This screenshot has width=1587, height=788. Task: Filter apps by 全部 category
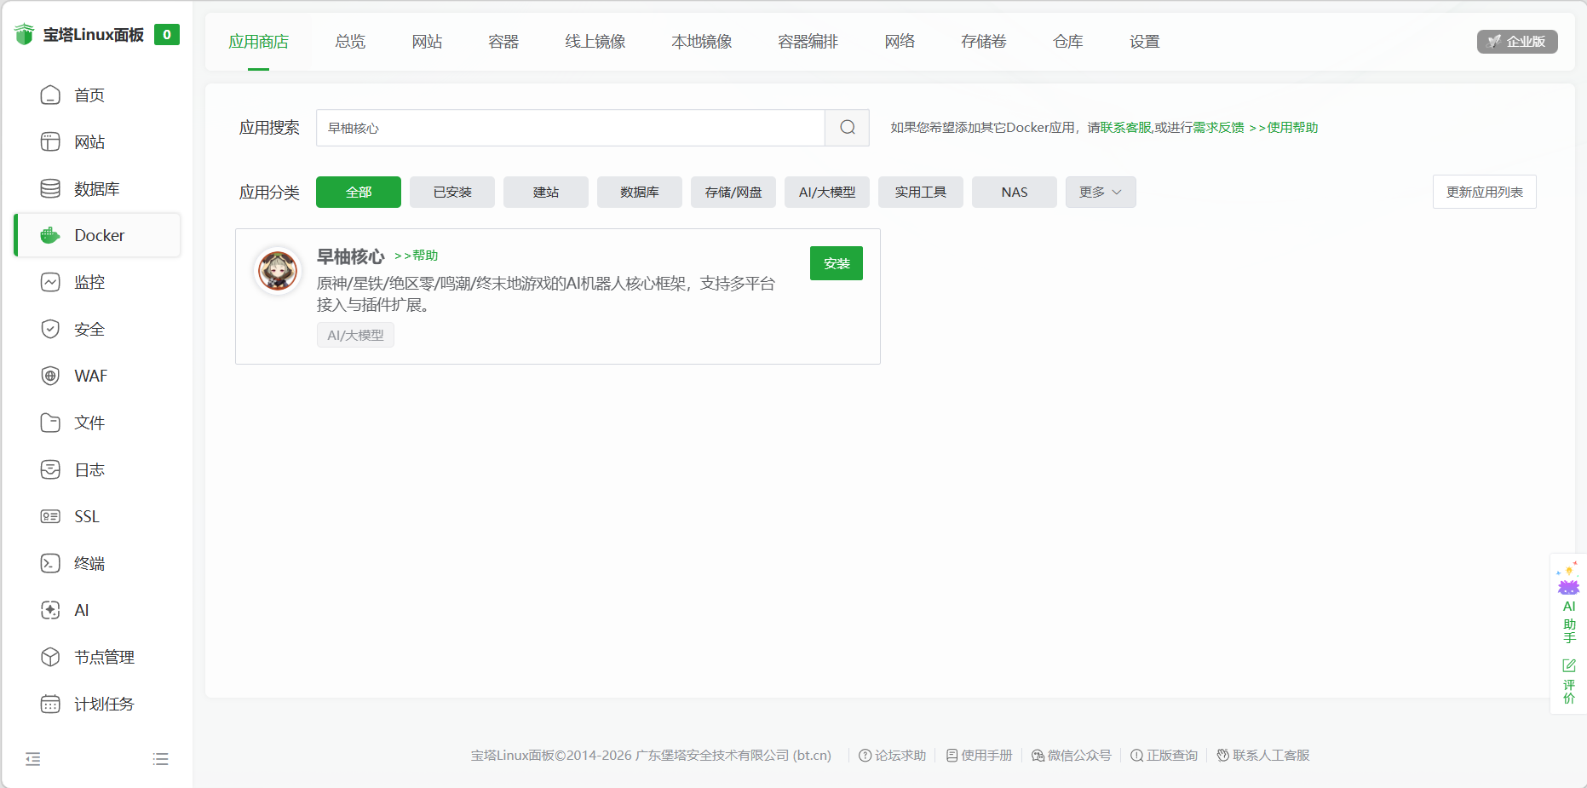(x=359, y=193)
